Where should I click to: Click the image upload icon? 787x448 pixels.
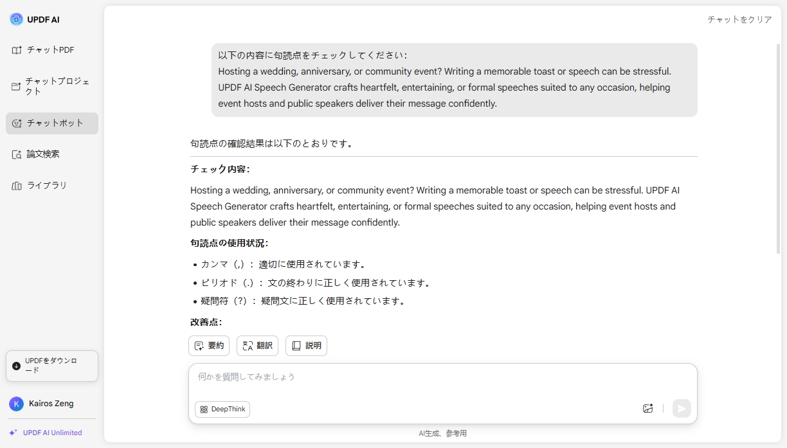[648, 408]
